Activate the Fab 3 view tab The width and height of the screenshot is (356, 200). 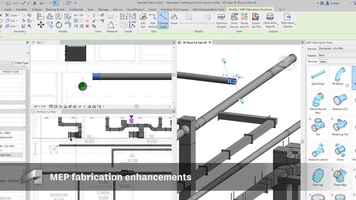[40, 42]
